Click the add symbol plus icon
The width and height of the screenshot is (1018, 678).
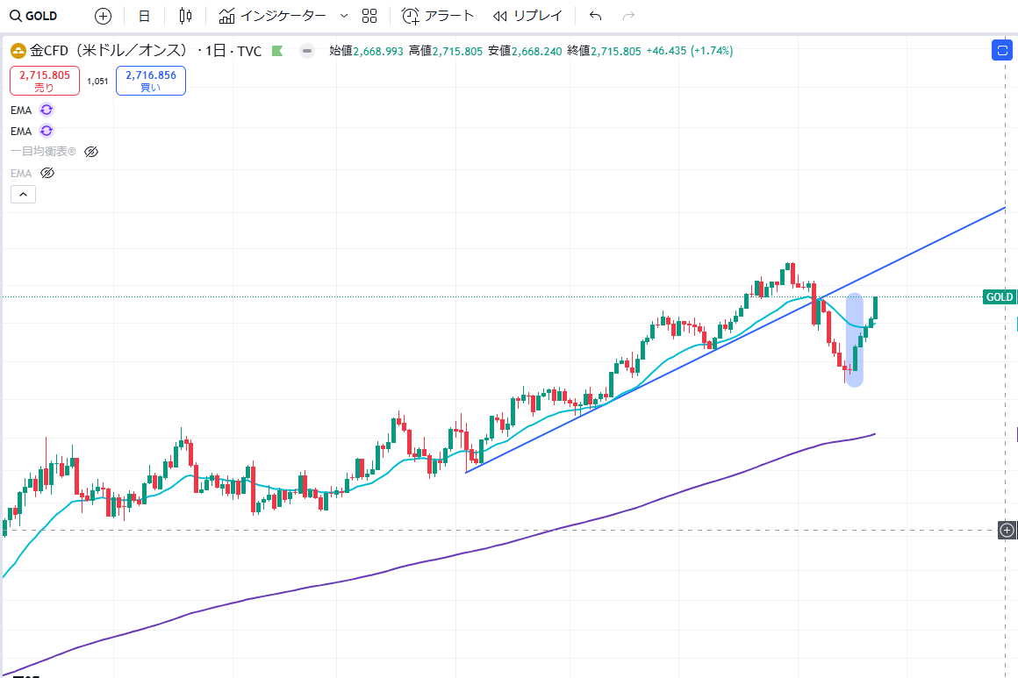click(103, 16)
